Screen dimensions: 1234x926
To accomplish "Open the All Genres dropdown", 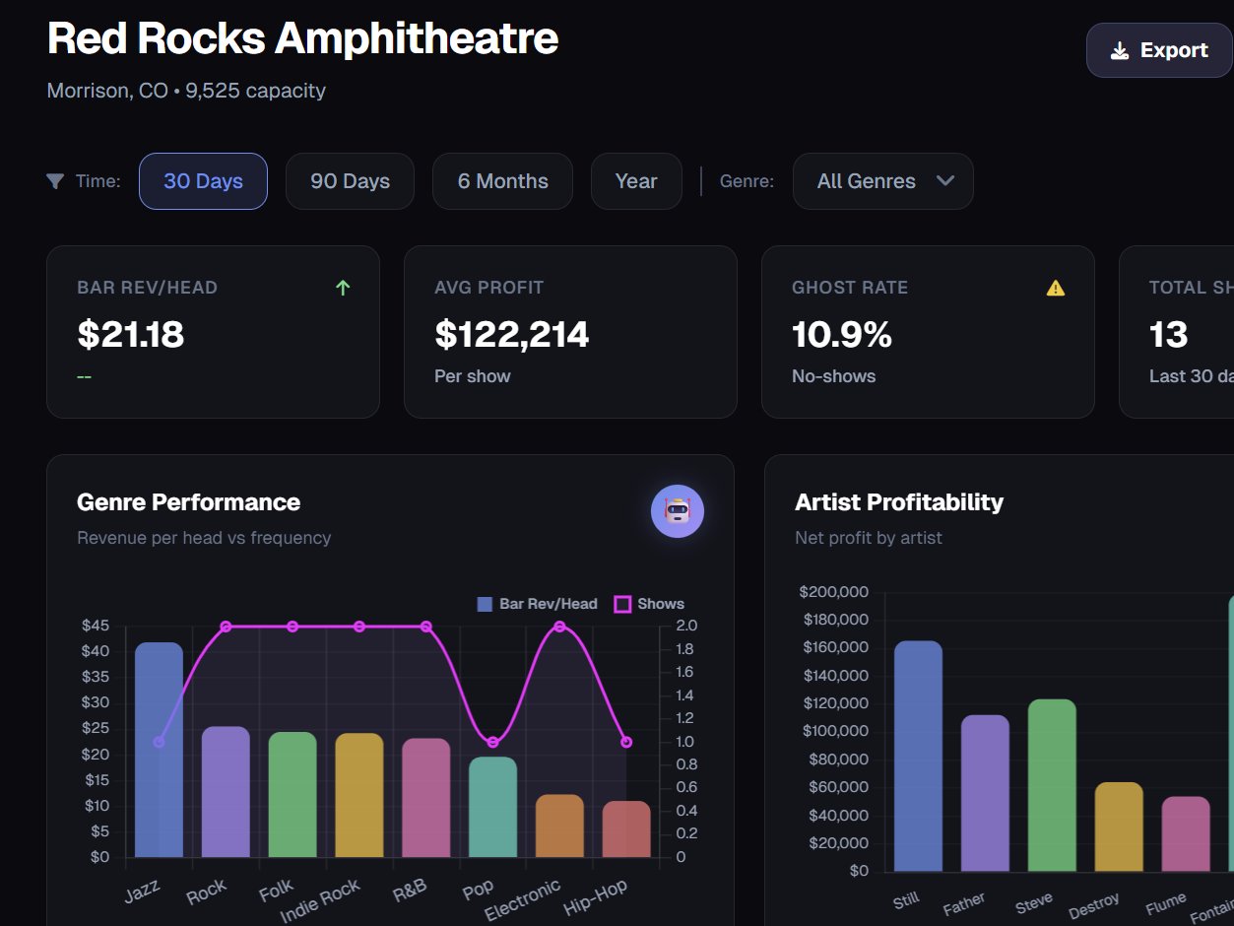I will 882,181.
